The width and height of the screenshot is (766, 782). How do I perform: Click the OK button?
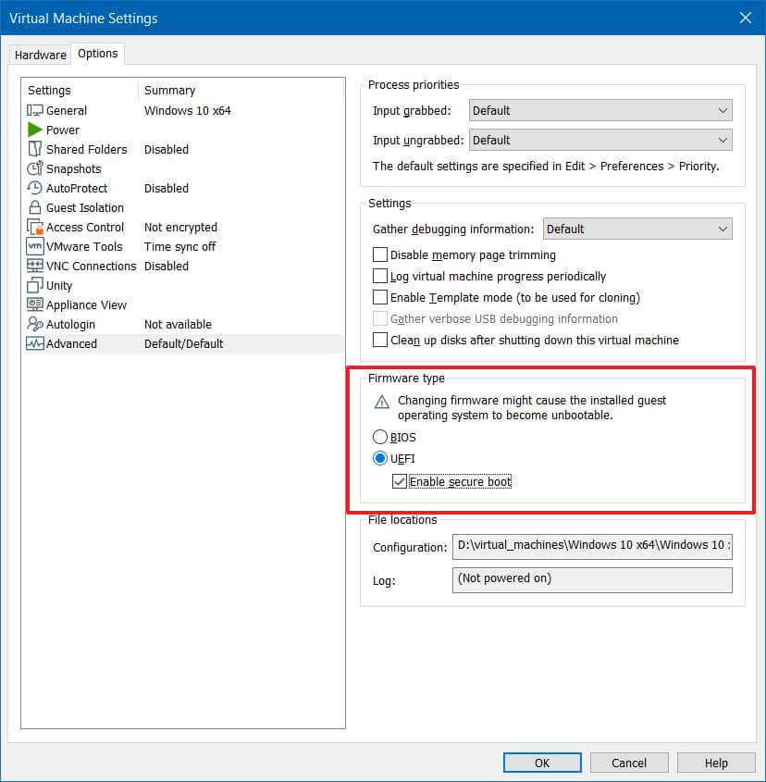(x=542, y=763)
